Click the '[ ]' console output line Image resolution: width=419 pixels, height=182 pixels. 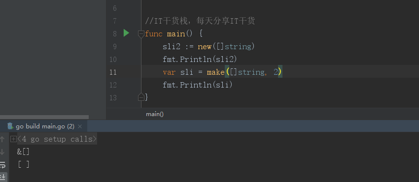[x=24, y=164]
